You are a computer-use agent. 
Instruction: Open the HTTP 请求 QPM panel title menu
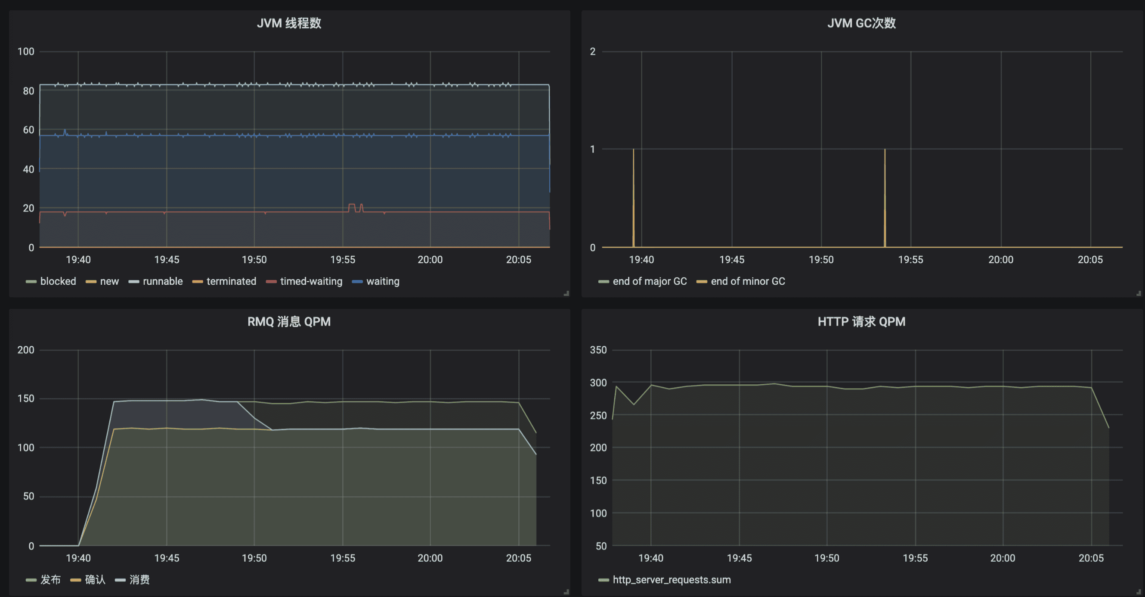[861, 321]
